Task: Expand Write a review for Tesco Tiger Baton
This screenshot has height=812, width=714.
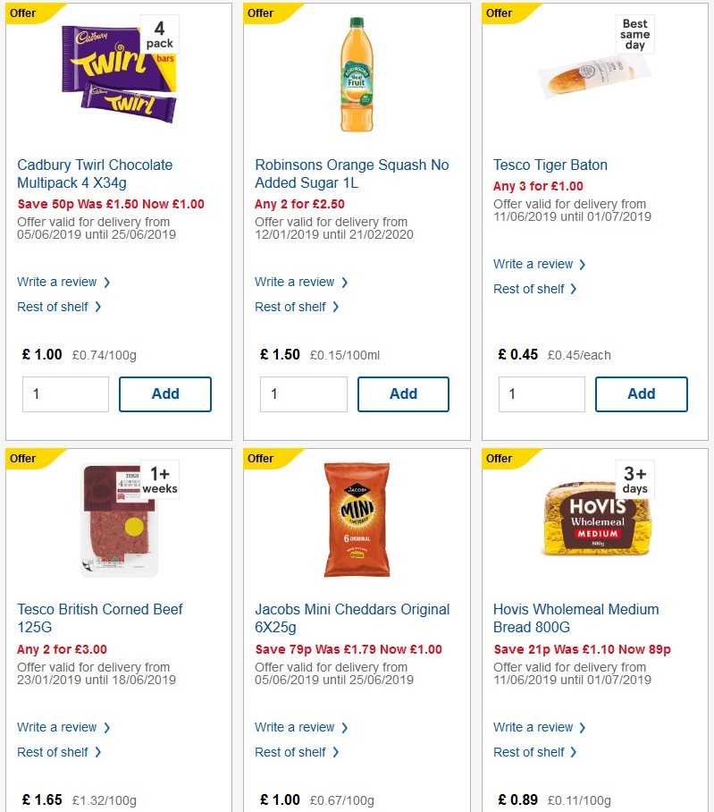Action: click(x=534, y=264)
